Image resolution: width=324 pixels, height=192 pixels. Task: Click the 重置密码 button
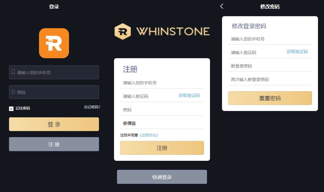(270, 98)
